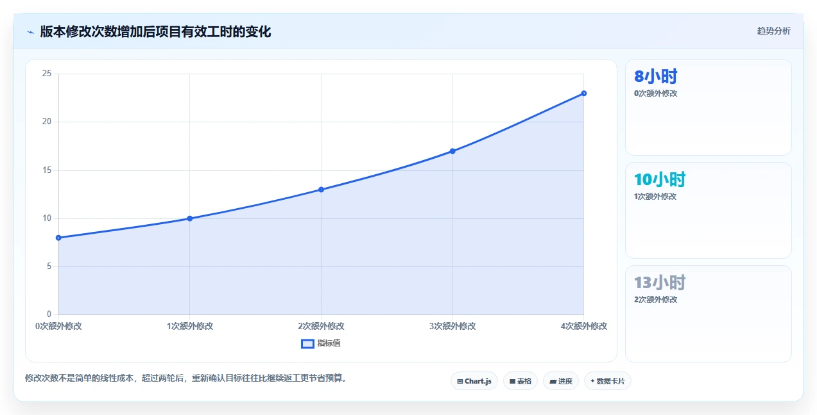Click the 指标值 legend color box
Image resolution: width=817 pixels, height=415 pixels.
pyautogui.click(x=307, y=343)
